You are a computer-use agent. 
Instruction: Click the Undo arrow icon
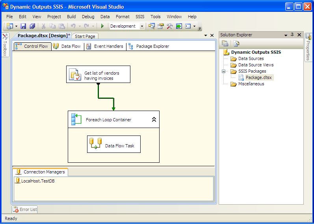(73, 26)
